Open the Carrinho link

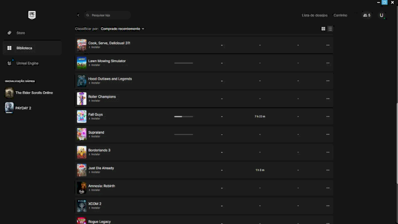point(340,15)
